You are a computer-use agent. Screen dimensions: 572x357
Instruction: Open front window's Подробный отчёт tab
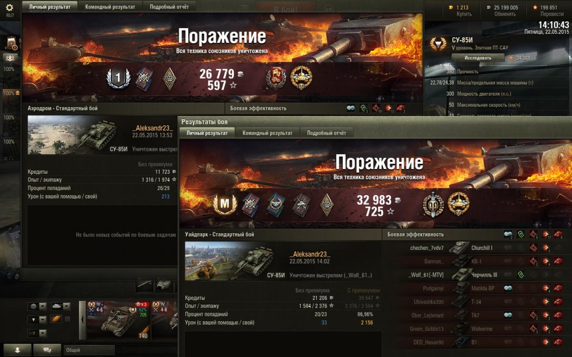coord(327,133)
